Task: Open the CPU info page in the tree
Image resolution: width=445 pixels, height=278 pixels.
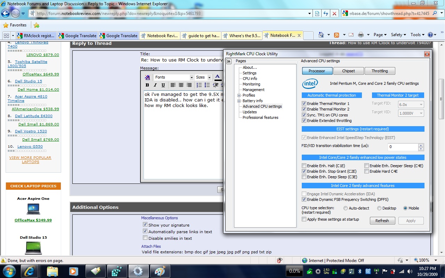Action: (x=250, y=79)
